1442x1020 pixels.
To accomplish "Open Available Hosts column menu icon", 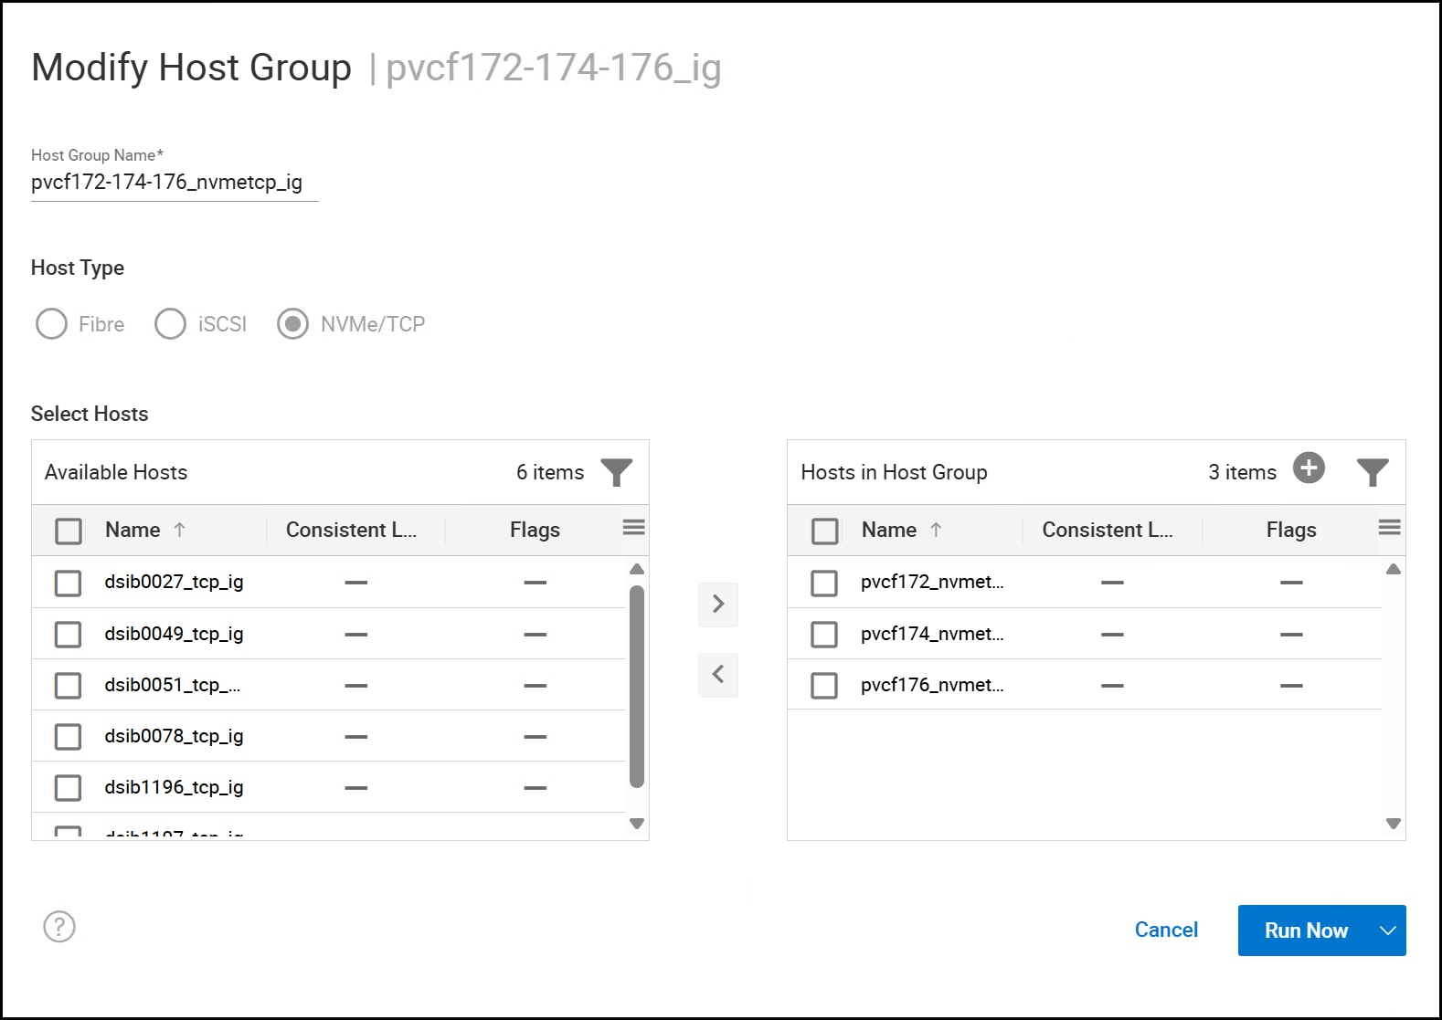I will pyautogui.click(x=633, y=527).
